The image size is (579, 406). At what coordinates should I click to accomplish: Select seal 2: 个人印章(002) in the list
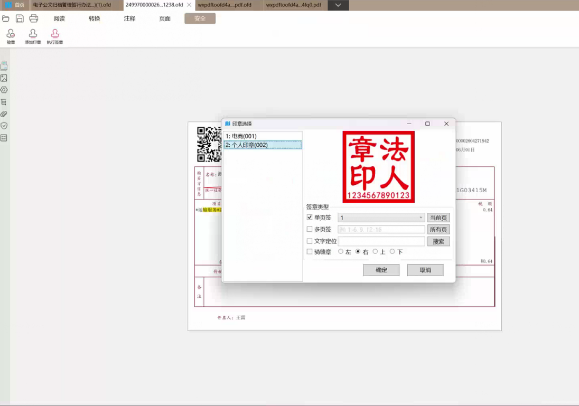pyautogui.click(x=263, y=145)
